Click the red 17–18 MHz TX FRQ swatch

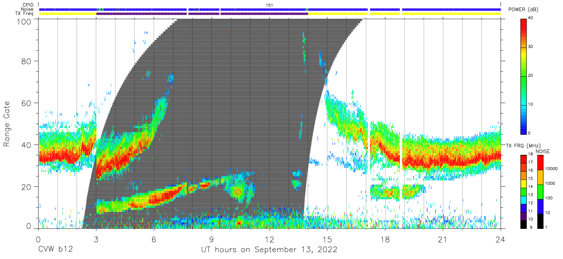click(523, 159)
